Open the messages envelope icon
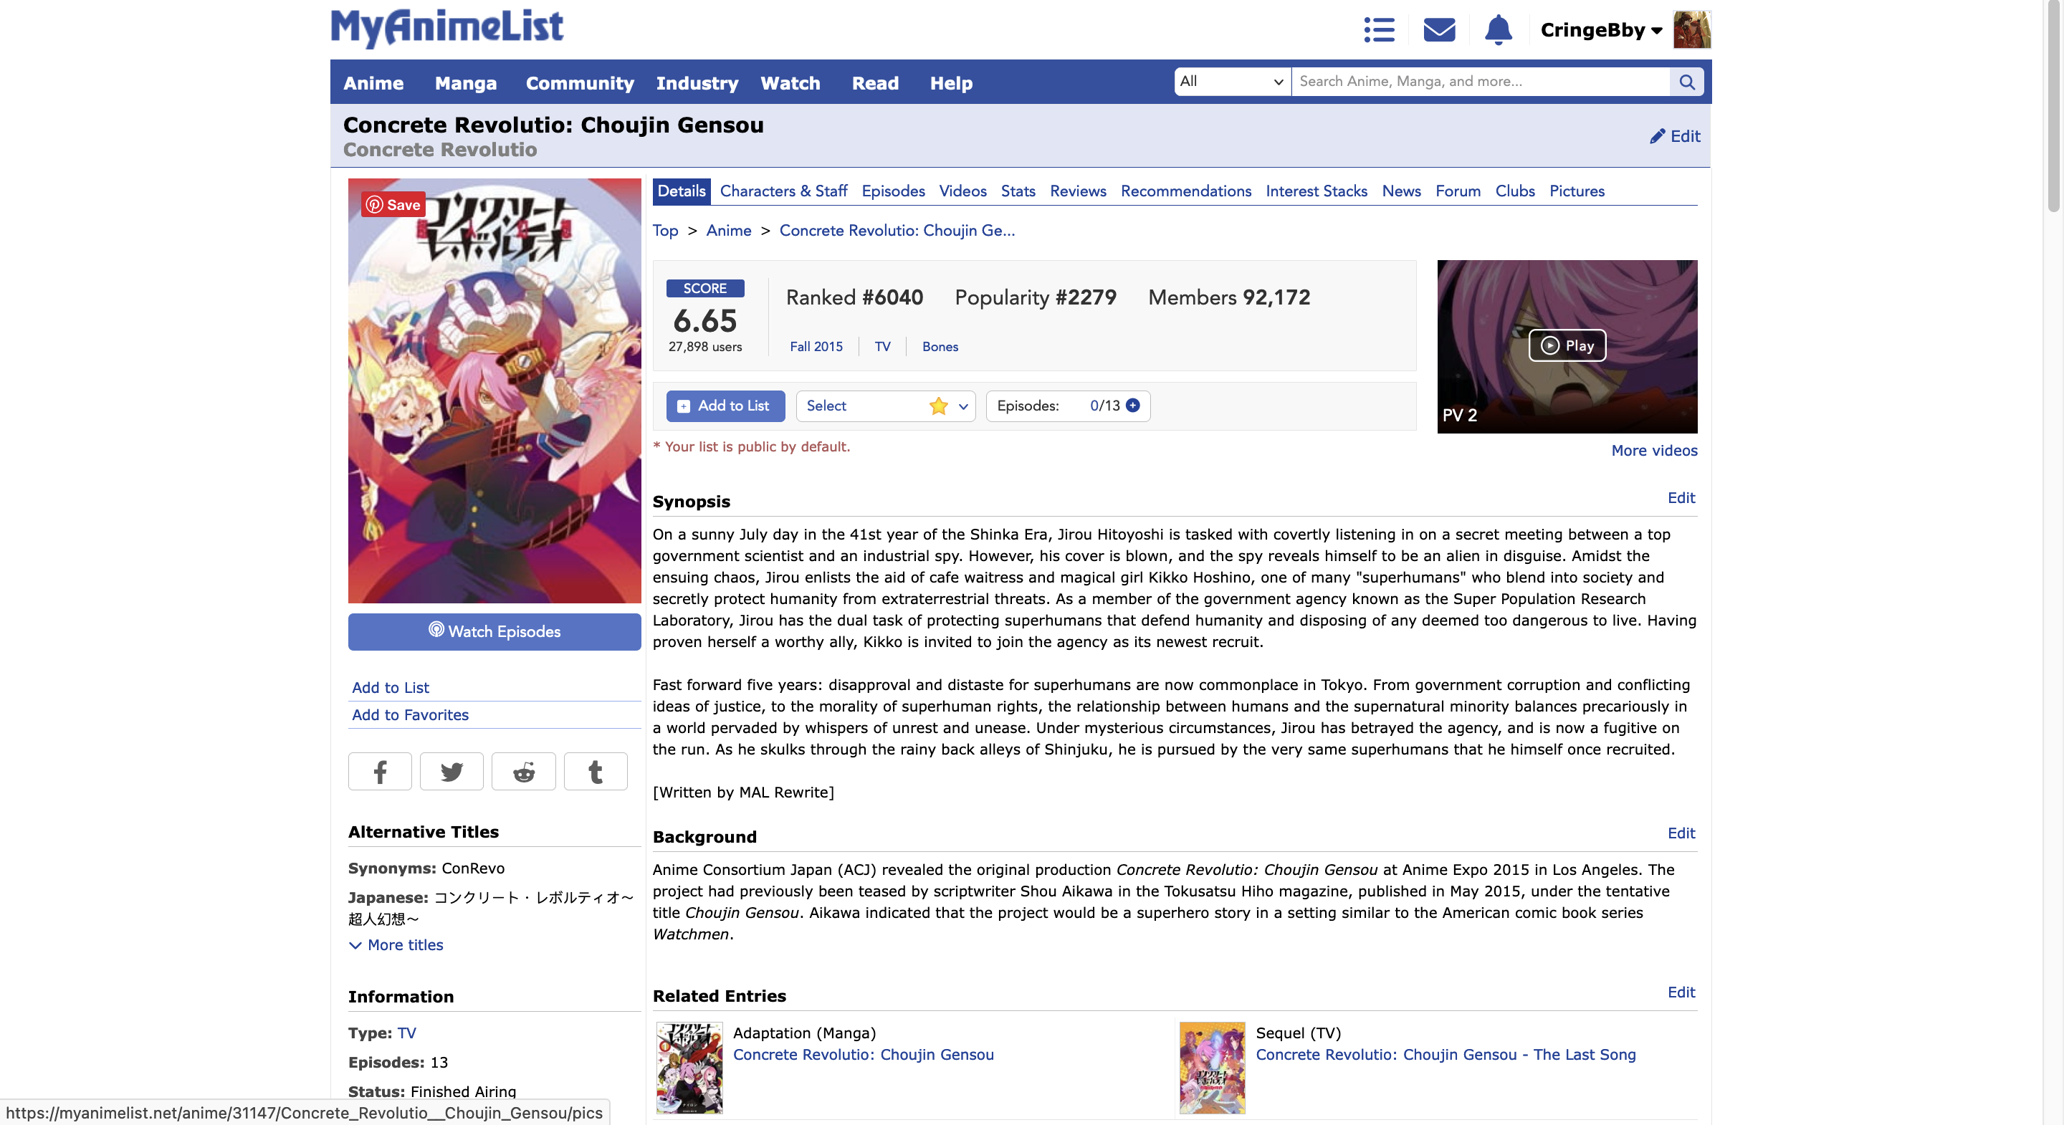2064x1125 pixels. pyautogui.click(x=1438, y=29)
